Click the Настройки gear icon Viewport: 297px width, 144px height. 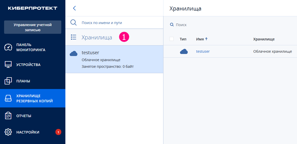(x=8, y=132)
